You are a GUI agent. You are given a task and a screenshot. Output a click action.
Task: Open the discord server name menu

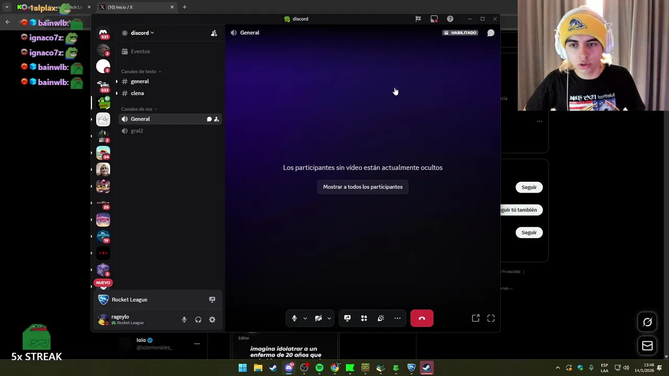(142, 33)
